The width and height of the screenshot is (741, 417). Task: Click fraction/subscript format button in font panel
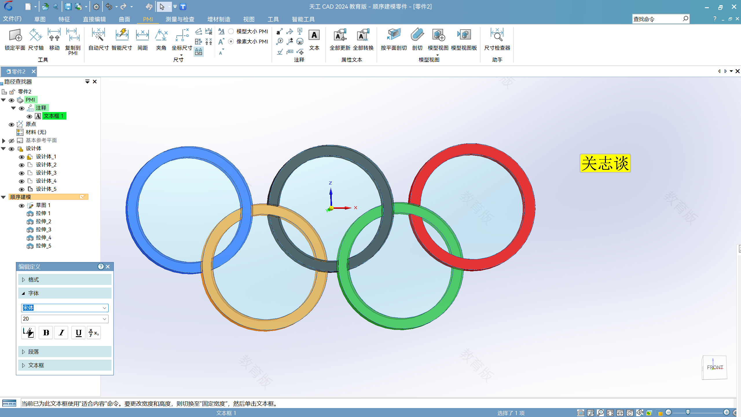click(93, 333)
